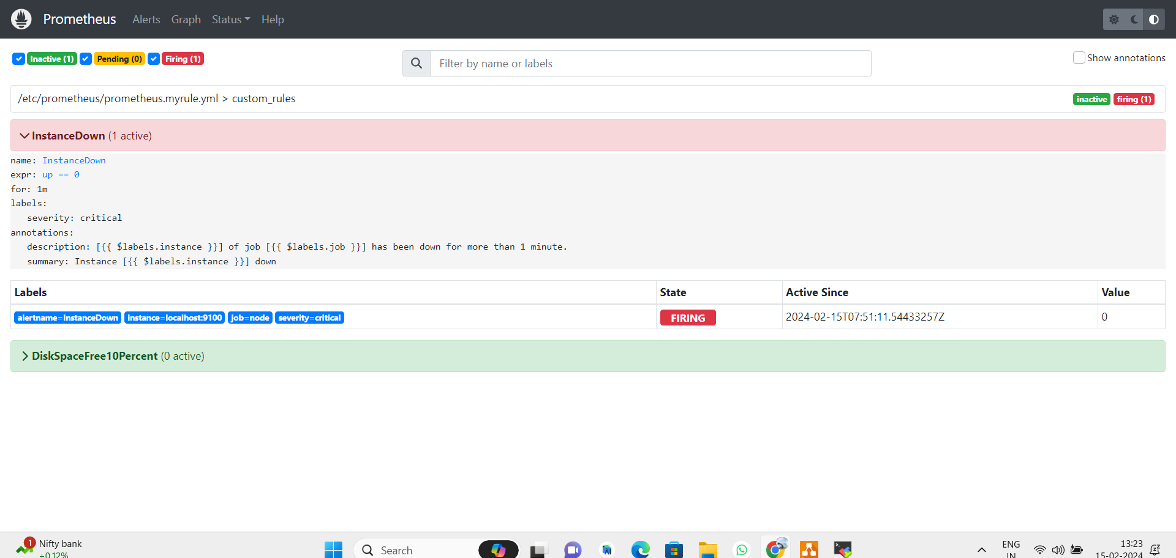Uncheck the Firing (1) filter checkbox
The width and height of the screenshot is (1176, 558).
(x=154, y=58)
